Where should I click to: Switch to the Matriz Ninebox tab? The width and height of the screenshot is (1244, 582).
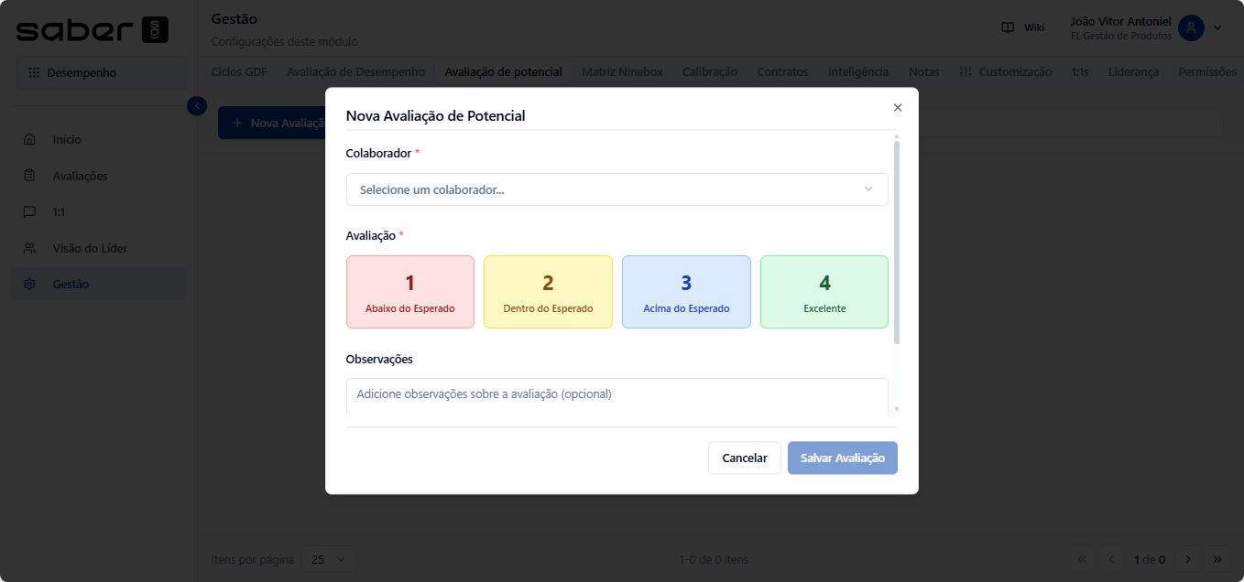tap(621, 72)
